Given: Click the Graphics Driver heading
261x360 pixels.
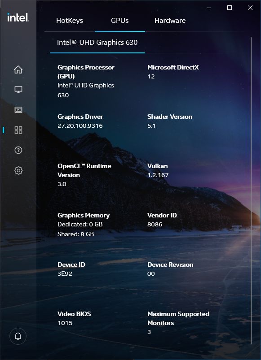Looking at the screenshot, I should point(80,117).
